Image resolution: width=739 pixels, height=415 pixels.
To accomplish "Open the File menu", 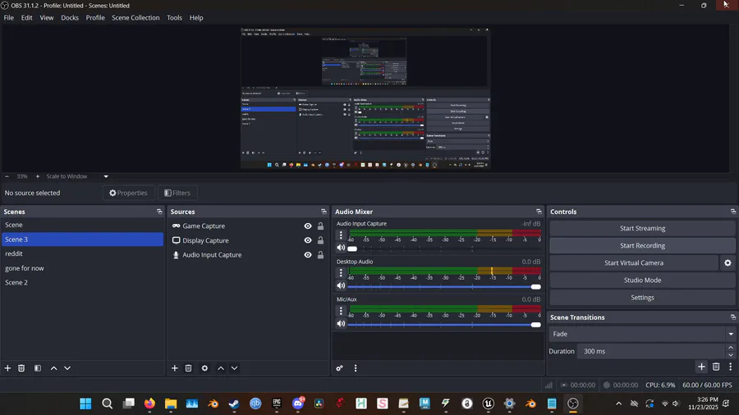I will [x=8, y=17].
